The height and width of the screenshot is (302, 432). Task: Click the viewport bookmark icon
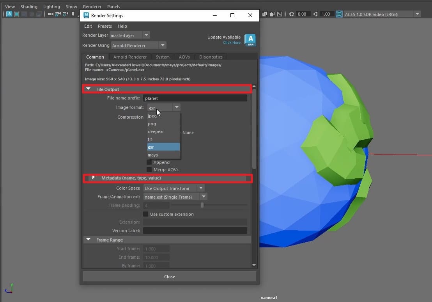pos(73,14)
